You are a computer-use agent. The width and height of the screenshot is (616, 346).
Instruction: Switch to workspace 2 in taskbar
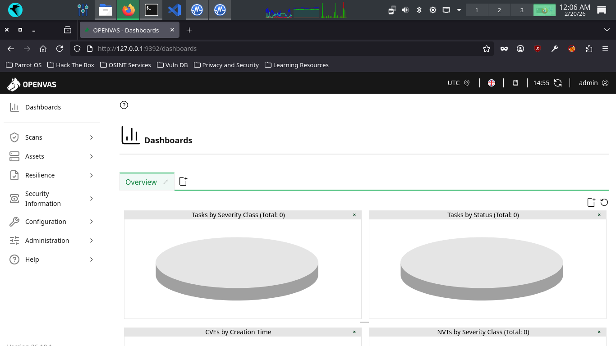coord(499,10)
